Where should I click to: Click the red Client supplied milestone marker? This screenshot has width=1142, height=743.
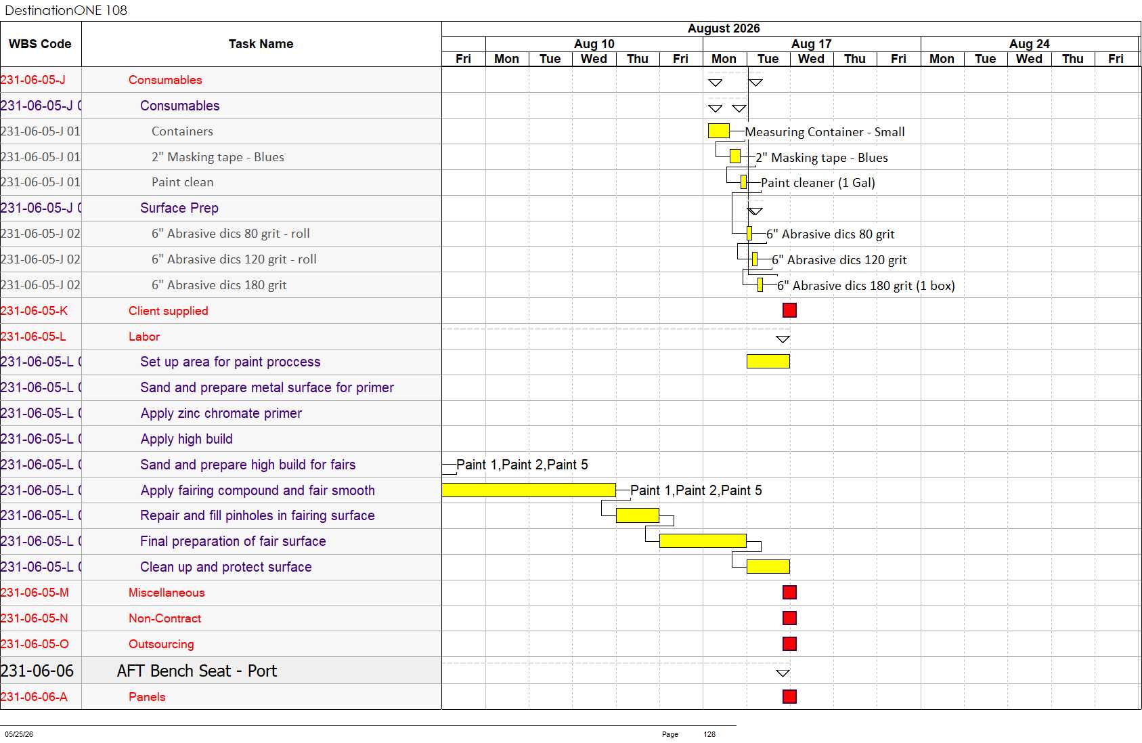(789, 310)
